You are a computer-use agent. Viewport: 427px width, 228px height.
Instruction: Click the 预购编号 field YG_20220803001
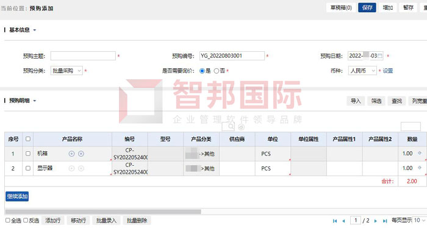(232, 55)
